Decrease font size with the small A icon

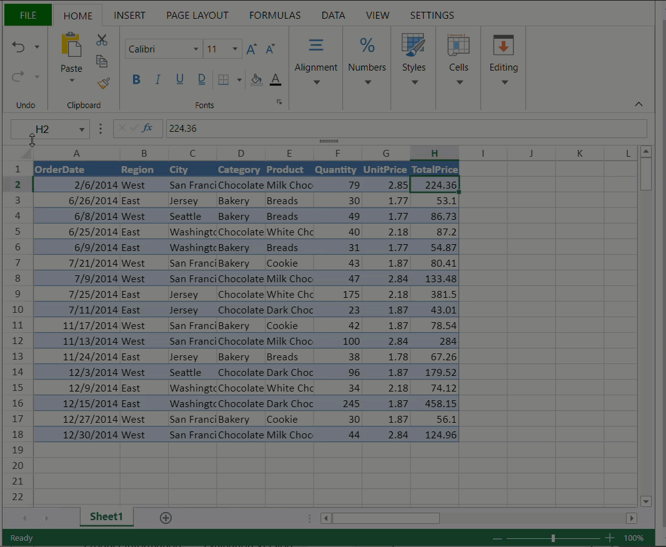270,49
